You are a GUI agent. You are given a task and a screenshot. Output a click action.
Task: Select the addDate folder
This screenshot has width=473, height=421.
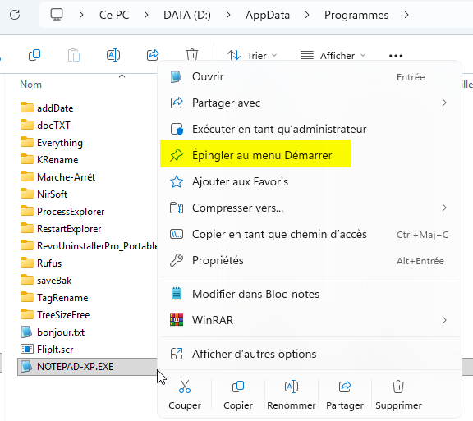click(47, 108)
